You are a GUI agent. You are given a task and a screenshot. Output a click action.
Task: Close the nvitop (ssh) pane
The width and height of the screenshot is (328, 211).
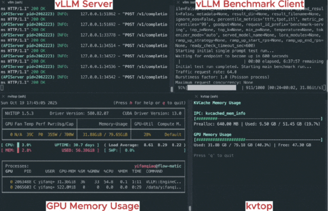coord(3,96)
